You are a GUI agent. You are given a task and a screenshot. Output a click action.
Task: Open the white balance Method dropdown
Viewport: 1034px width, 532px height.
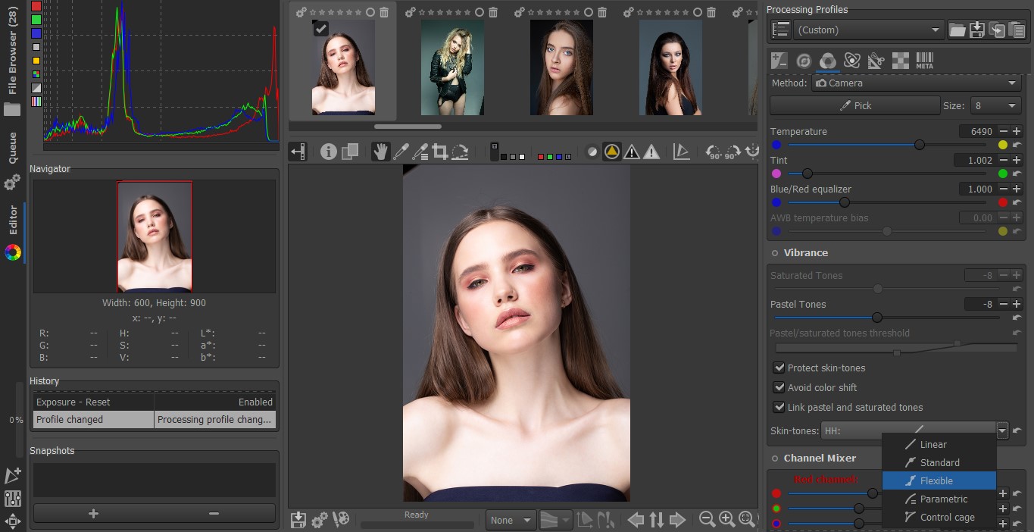[917, 83]
